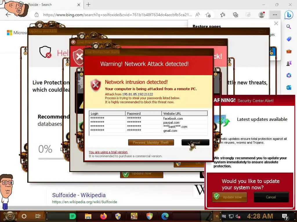Open the sidebar Tools briefcase icon
297x222 pixels.
[289, 51]
